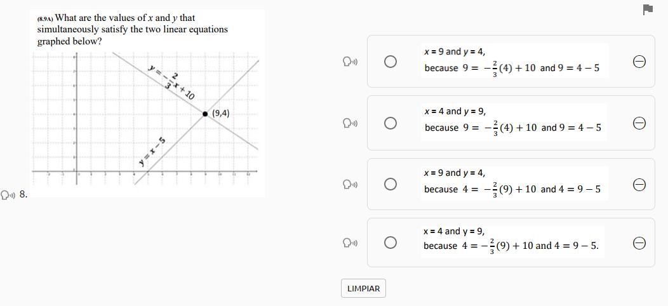Image resolution: width=668 pixels, height=306 pixels.
Task: Play audio for second answer choice
Action: 349,123
